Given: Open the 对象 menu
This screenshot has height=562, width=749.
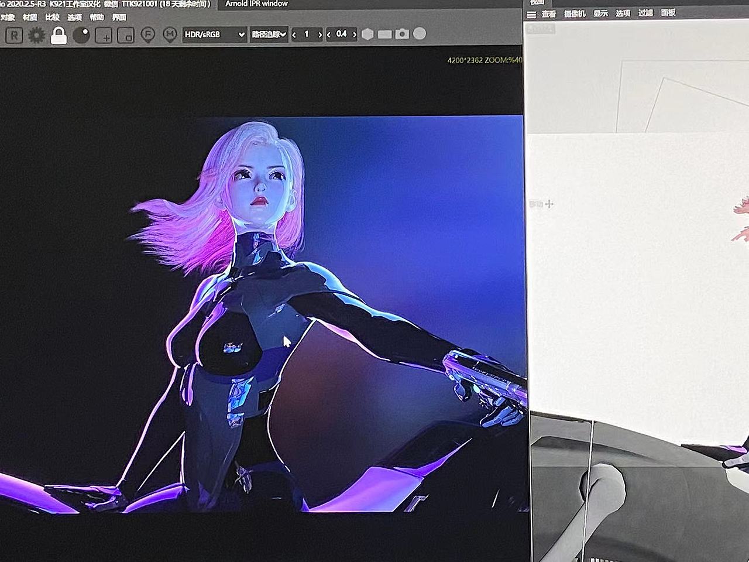Looking at the screenshot, I should coord(8,17).
